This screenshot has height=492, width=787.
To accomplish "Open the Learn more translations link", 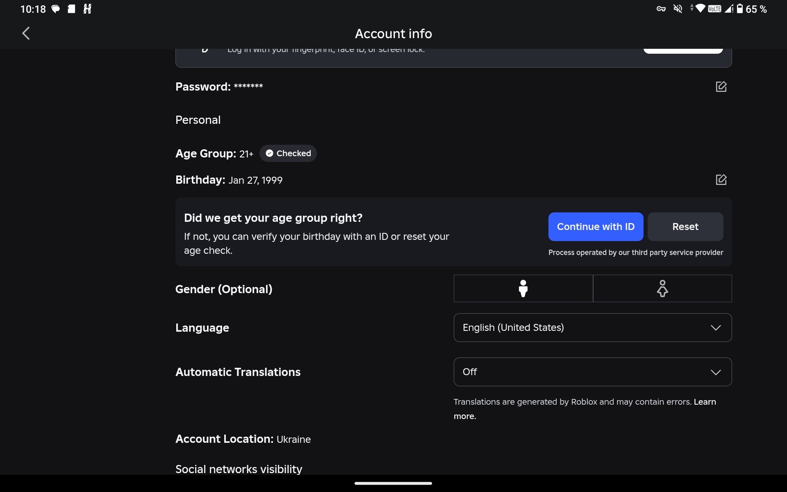I will [x=705, y=402].
